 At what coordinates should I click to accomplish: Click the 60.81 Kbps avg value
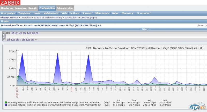[150, 102]
